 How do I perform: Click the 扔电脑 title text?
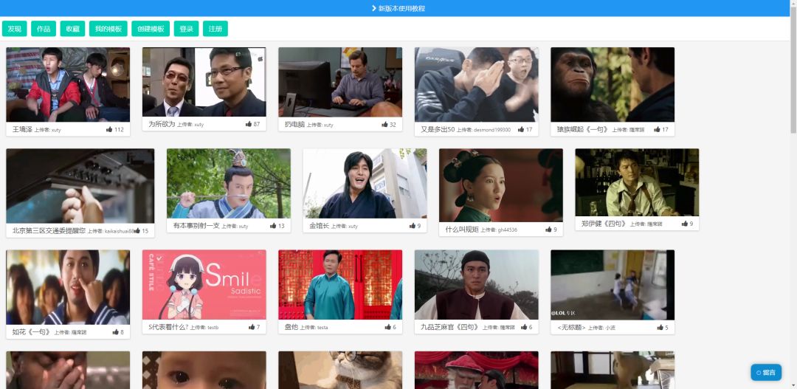click(x=294, y=124)
